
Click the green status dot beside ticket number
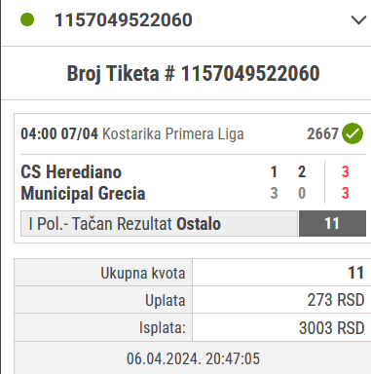(27, 19)
